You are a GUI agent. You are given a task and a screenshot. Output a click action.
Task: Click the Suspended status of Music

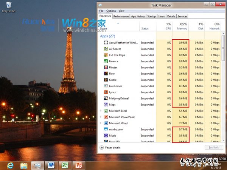[147, 136]
